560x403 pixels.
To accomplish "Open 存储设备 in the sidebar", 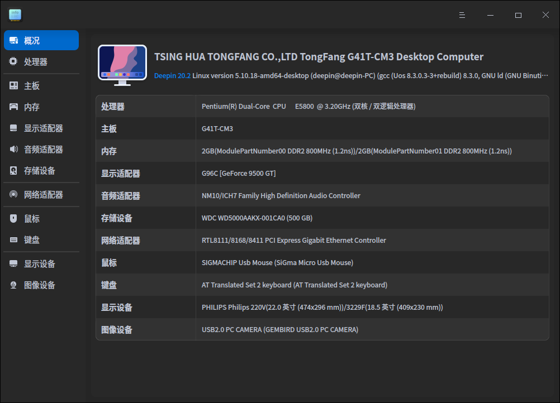I will [41, 170].
